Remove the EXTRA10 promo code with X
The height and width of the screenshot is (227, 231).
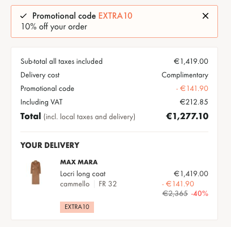tap(206, 16)
